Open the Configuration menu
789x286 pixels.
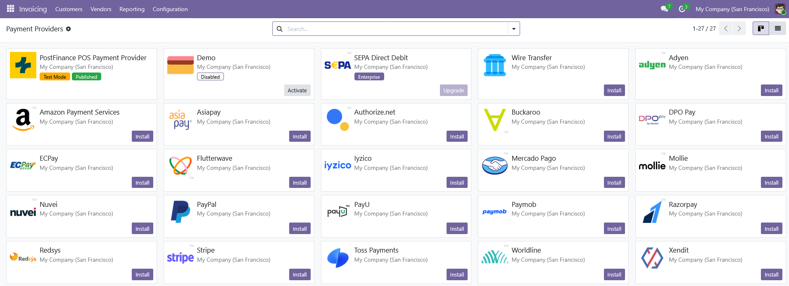point(170,9)
